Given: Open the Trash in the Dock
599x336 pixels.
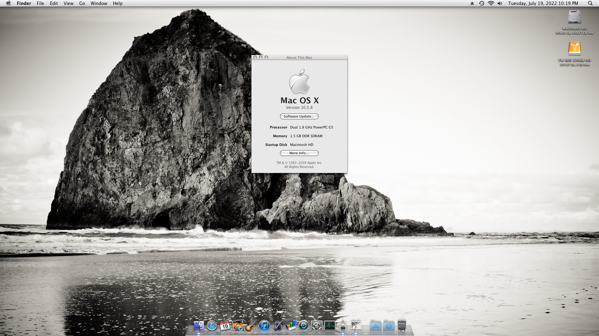Looking at the screenshot, I should click(402, 325).
